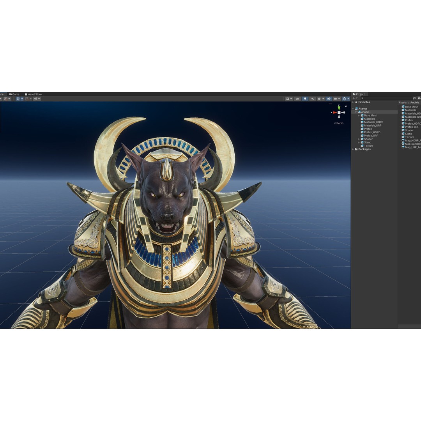Toggle the grid snapping tool button

click(x=18, y=99)
